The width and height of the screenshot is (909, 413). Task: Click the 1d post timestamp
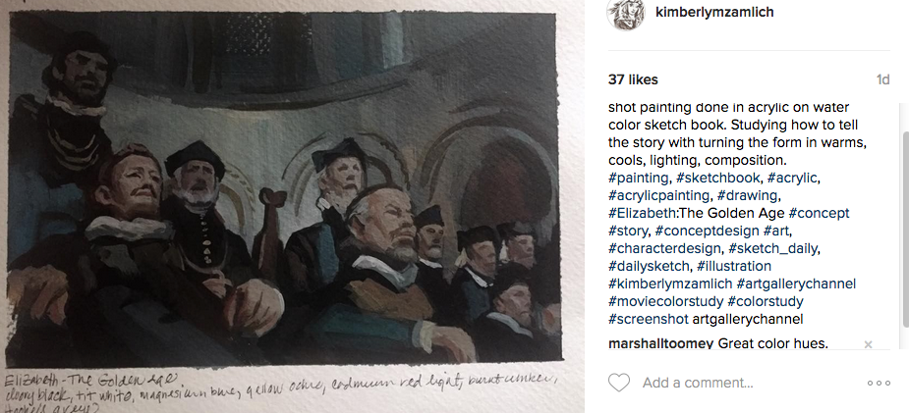883,79
